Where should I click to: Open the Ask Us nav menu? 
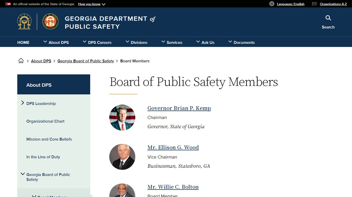[x=205, y=42]
